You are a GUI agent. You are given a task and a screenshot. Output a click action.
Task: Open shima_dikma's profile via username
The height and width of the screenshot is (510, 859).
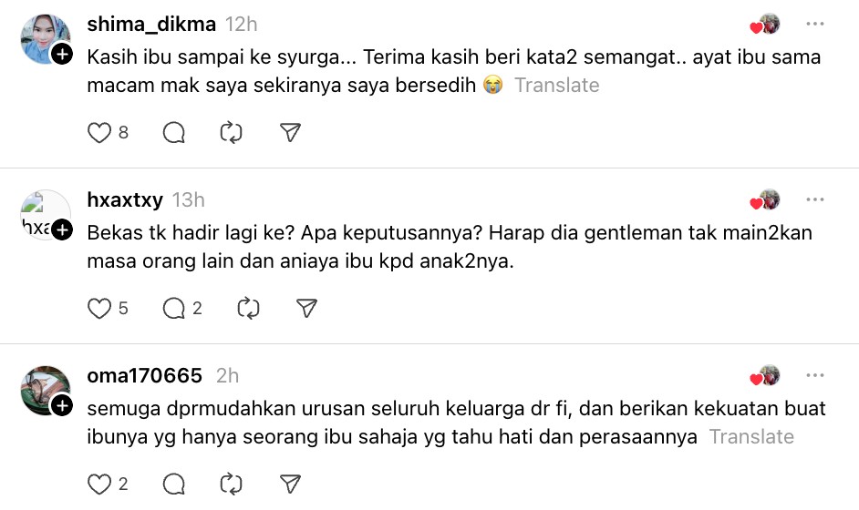(151, 25)
